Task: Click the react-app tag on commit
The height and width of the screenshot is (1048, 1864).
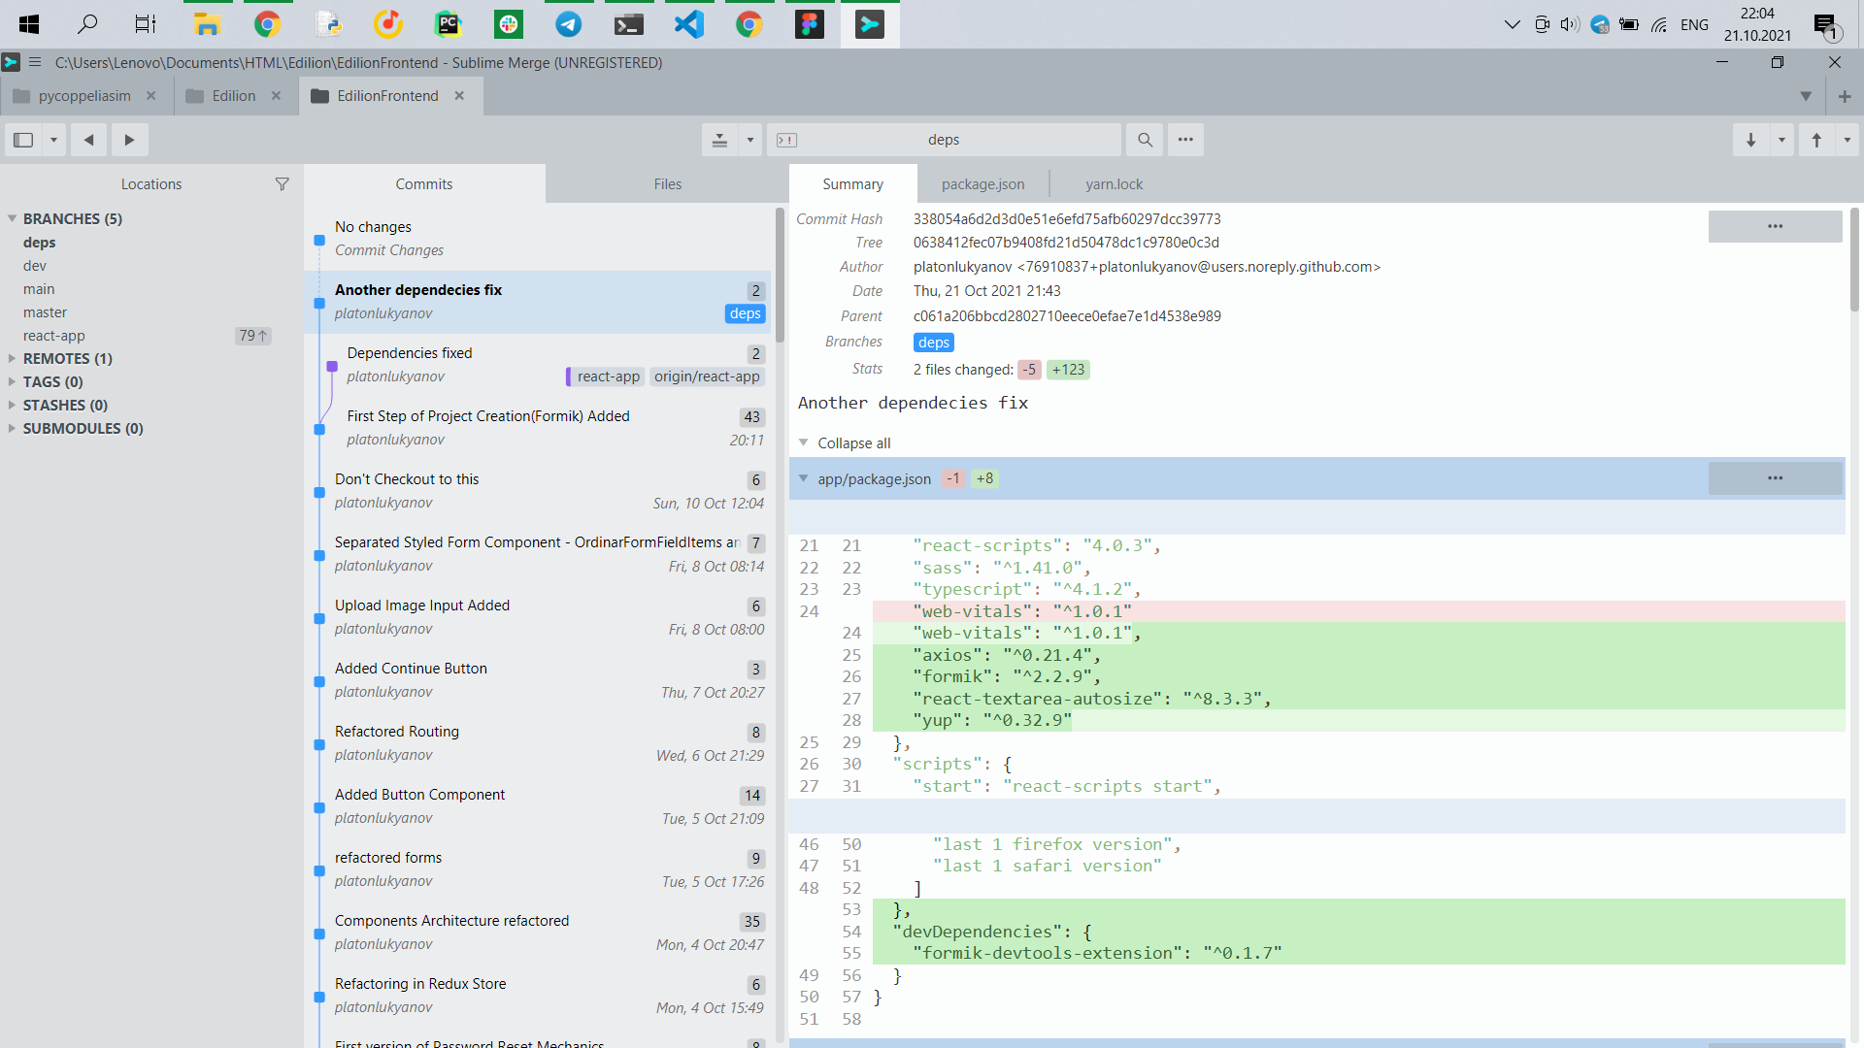Action: (x=606, y=377)
